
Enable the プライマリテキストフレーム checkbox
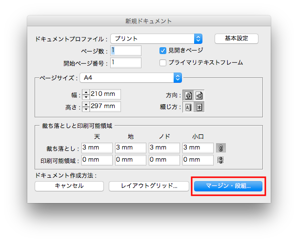[163, 62]
